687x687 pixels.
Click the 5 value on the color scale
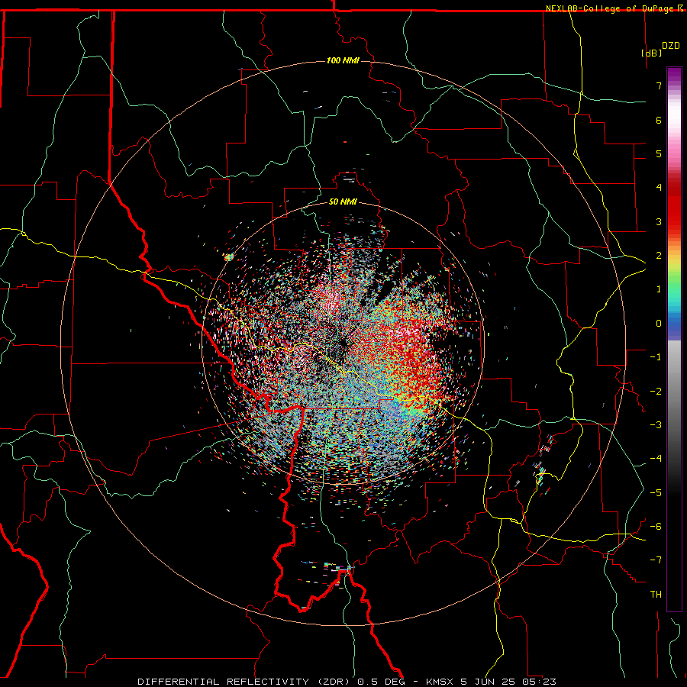[659, 153]
